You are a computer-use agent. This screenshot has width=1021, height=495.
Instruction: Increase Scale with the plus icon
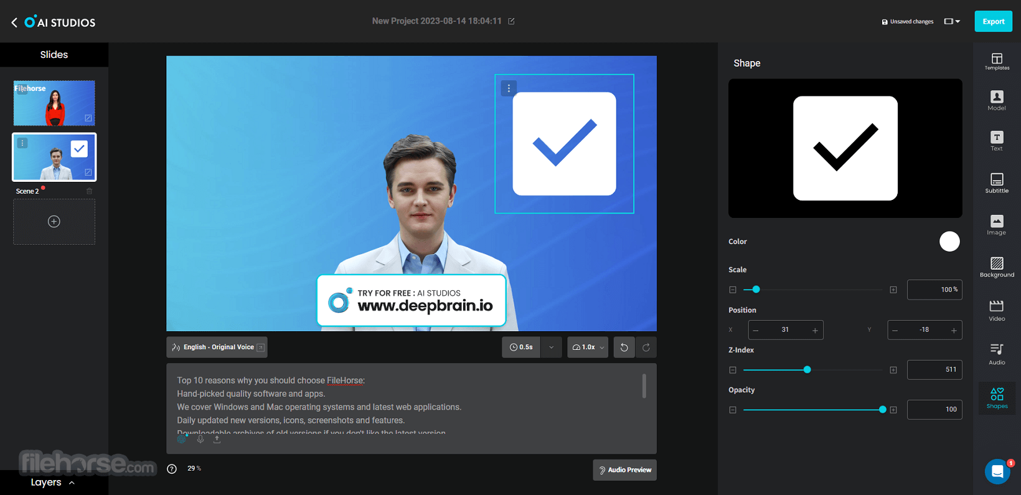click(893, 290)
